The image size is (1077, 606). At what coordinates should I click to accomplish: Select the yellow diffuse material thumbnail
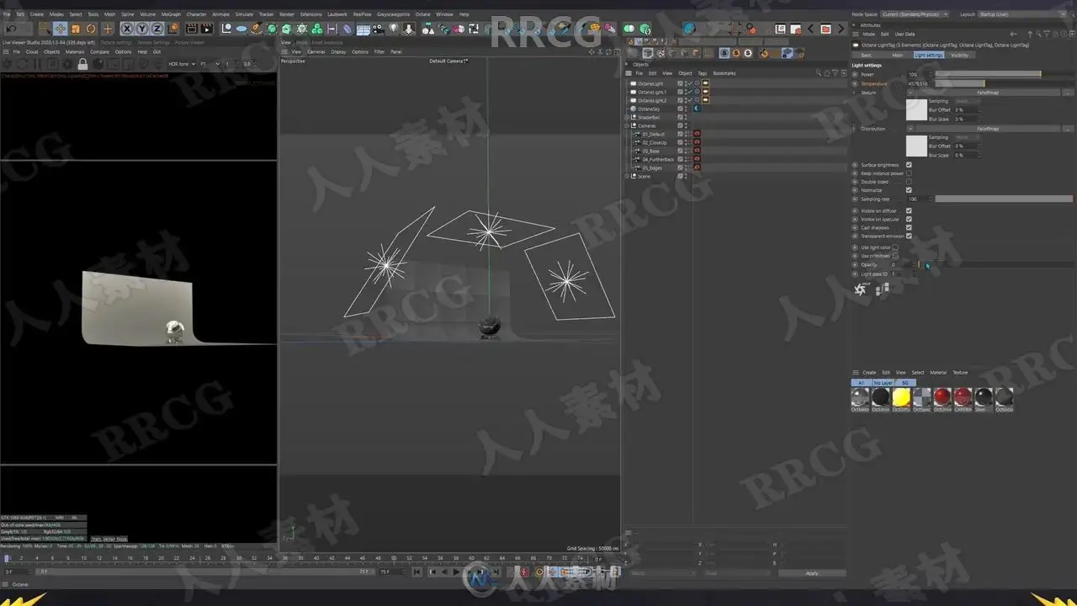(x=901, y=396)
